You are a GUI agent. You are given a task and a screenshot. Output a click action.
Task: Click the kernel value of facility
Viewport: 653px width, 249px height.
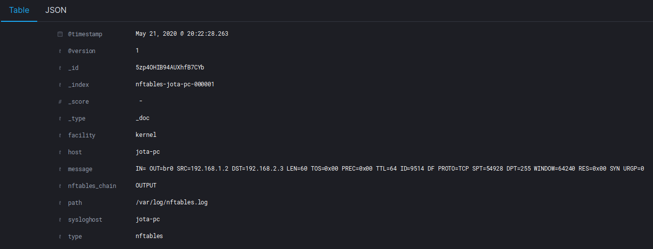(146, 135)
